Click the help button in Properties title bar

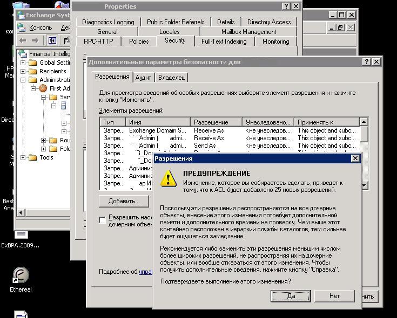286,6
